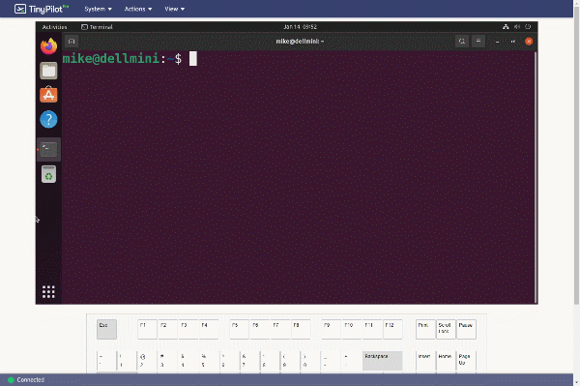Image resolution: width=580 pixels, height=386 pixels.
Task: Open the View dropdown menu
Action: (175, 9)
